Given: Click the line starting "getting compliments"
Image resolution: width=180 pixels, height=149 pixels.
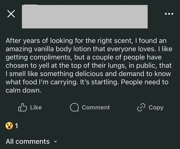Looking at the screenshot, I should 84,57.
